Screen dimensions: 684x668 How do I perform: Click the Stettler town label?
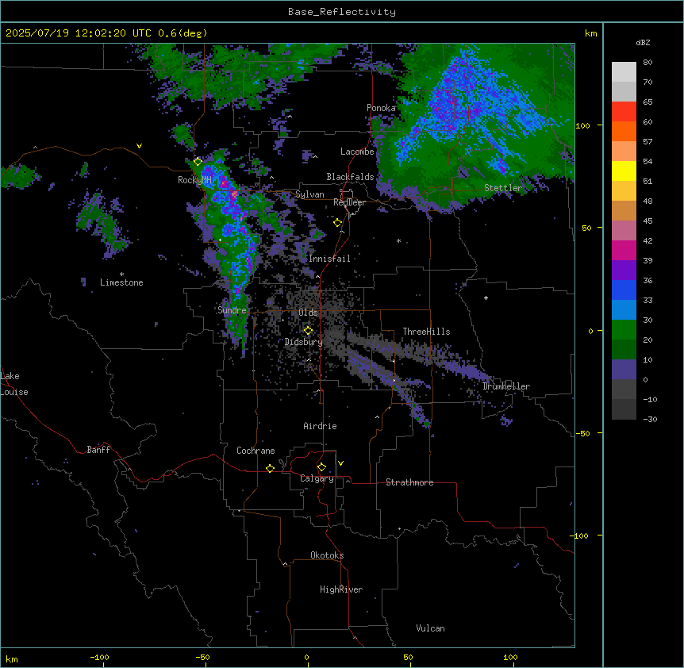pos(503,188)
